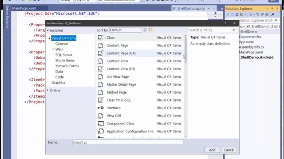Select the View Cell template
284x159 pixels.
[x=140, y=116]
